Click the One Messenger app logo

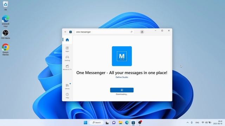tap(122, 56)
